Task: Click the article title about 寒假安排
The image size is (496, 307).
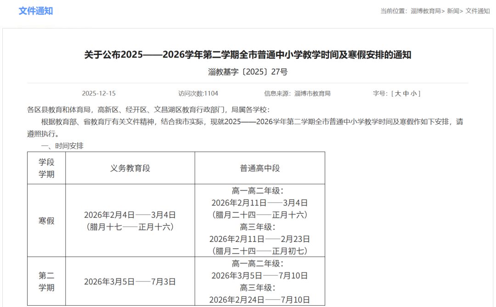Action: (x=248, y=55)
